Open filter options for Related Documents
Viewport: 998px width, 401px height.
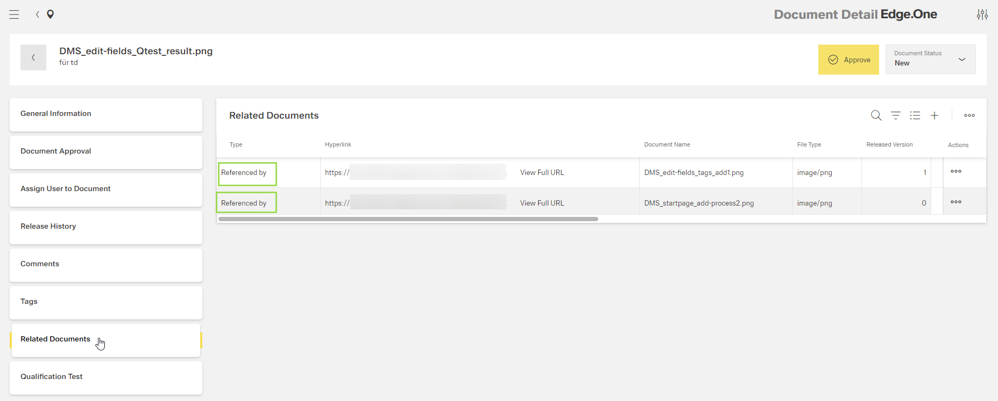(x=895, y=115)
